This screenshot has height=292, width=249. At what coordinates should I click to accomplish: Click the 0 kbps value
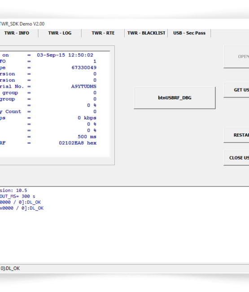[x=87, y=118]
